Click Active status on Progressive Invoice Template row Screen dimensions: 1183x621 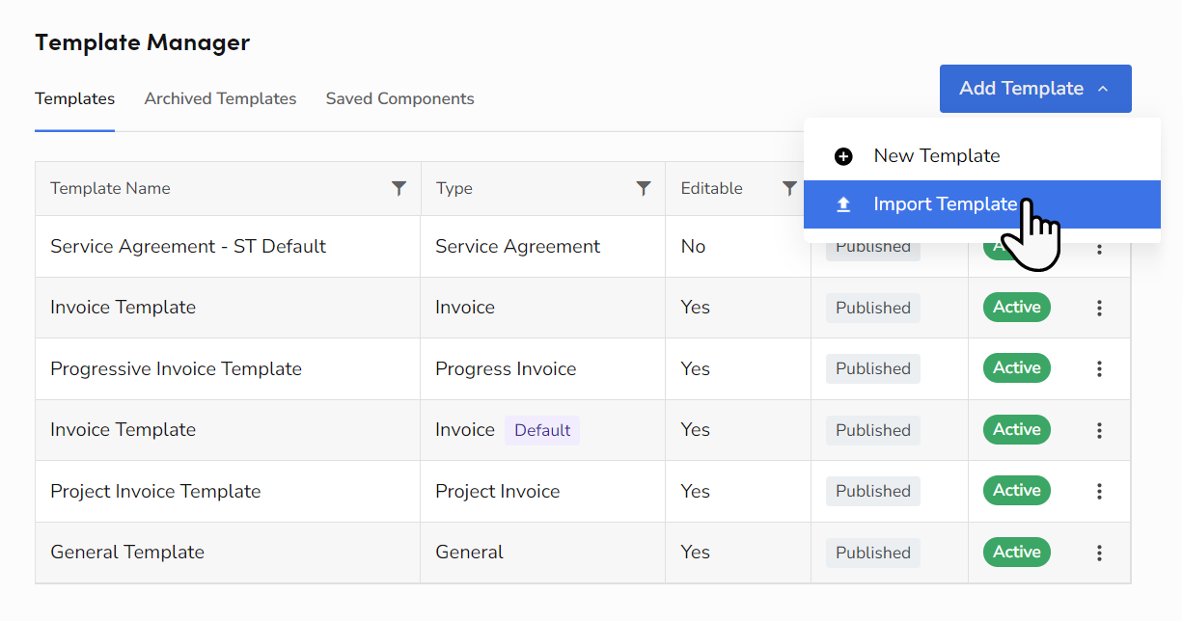pyautogui.click(x=1016, y=367)
